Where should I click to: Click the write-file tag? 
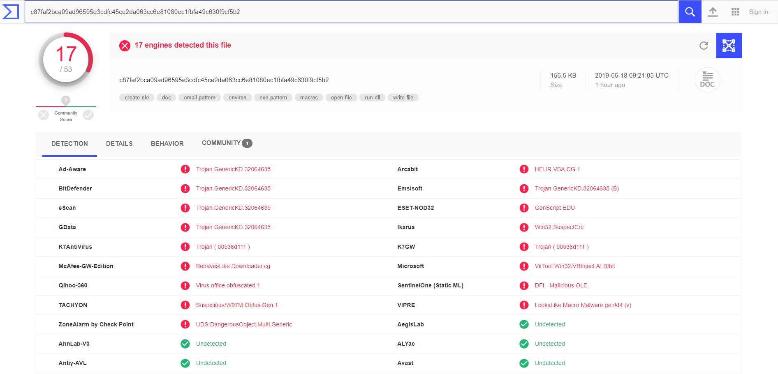(403, 98)
